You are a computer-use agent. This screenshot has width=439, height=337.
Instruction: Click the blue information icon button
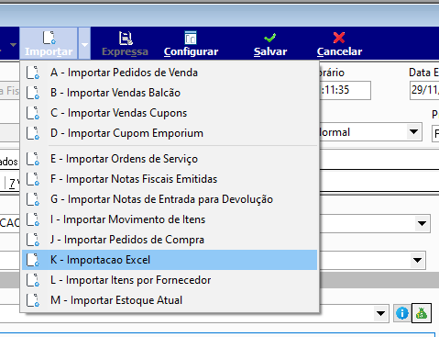[x=402, y=313]
